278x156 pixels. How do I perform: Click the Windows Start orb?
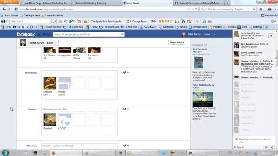click(x=5, y=153)
